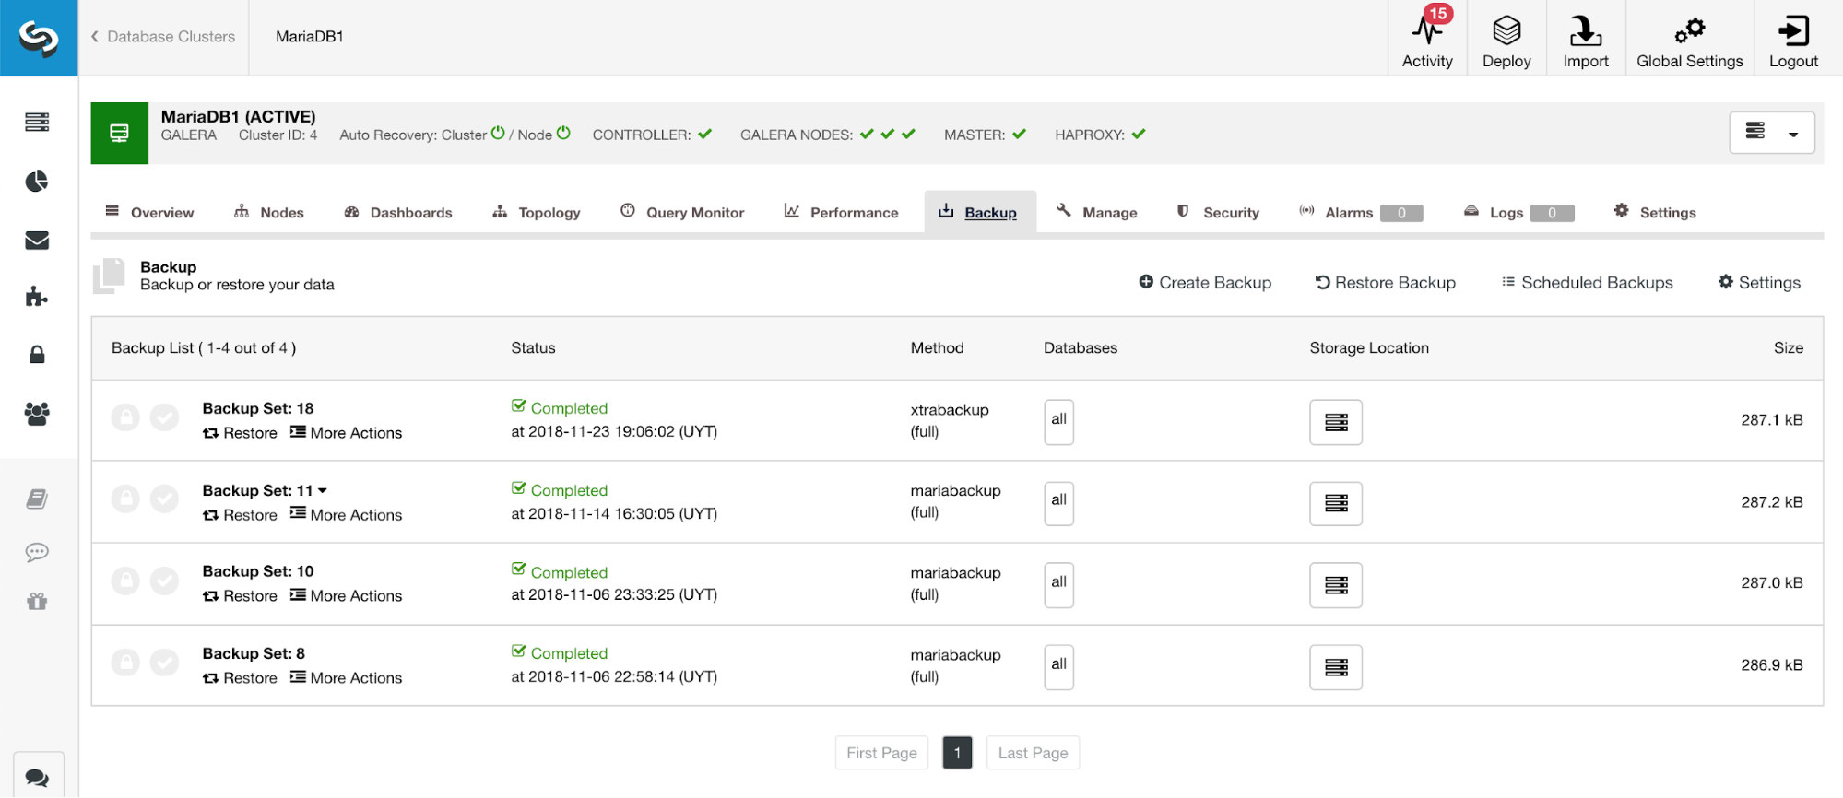Open backup Settings link

(1759, 283)
